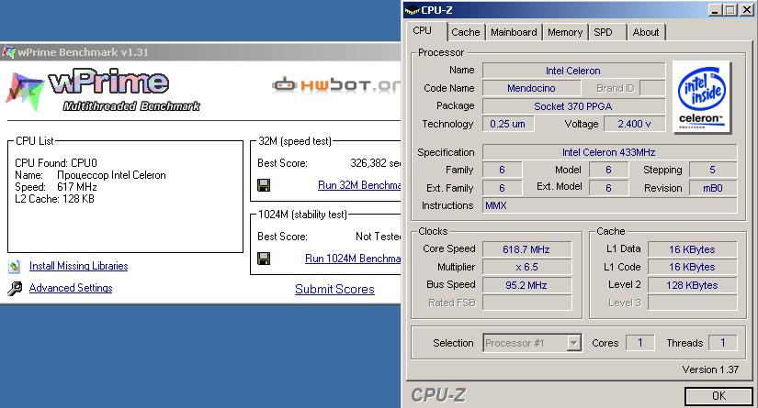Click the L1 Data value 16 KBytes
The image size is (758, 408).
(692, 249)
